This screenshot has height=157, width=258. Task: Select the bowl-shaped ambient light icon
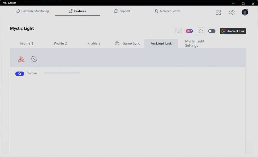pos(34,59)
